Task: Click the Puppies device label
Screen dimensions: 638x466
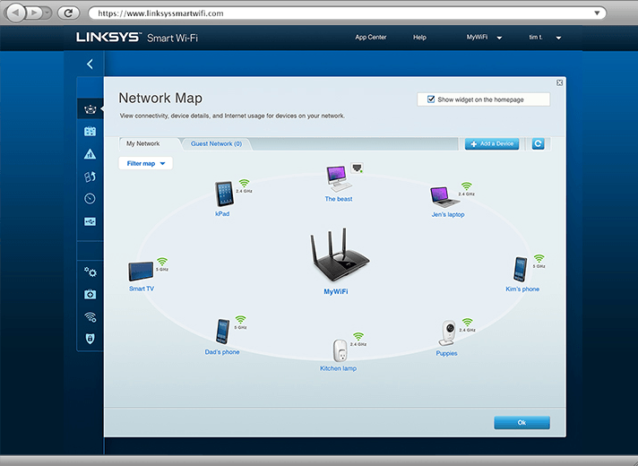Action: (x=447, y=354)
